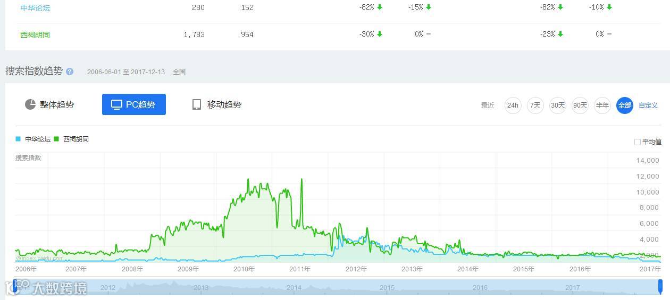
Task: Click the 中华论坛 legend label
Action: click(x=38, y=139)
